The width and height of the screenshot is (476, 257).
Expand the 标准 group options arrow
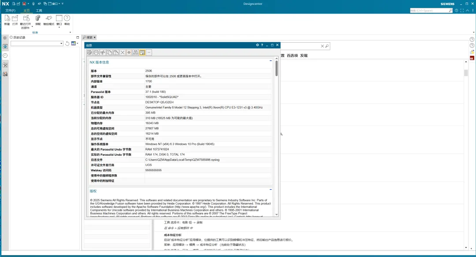[70, 33]
